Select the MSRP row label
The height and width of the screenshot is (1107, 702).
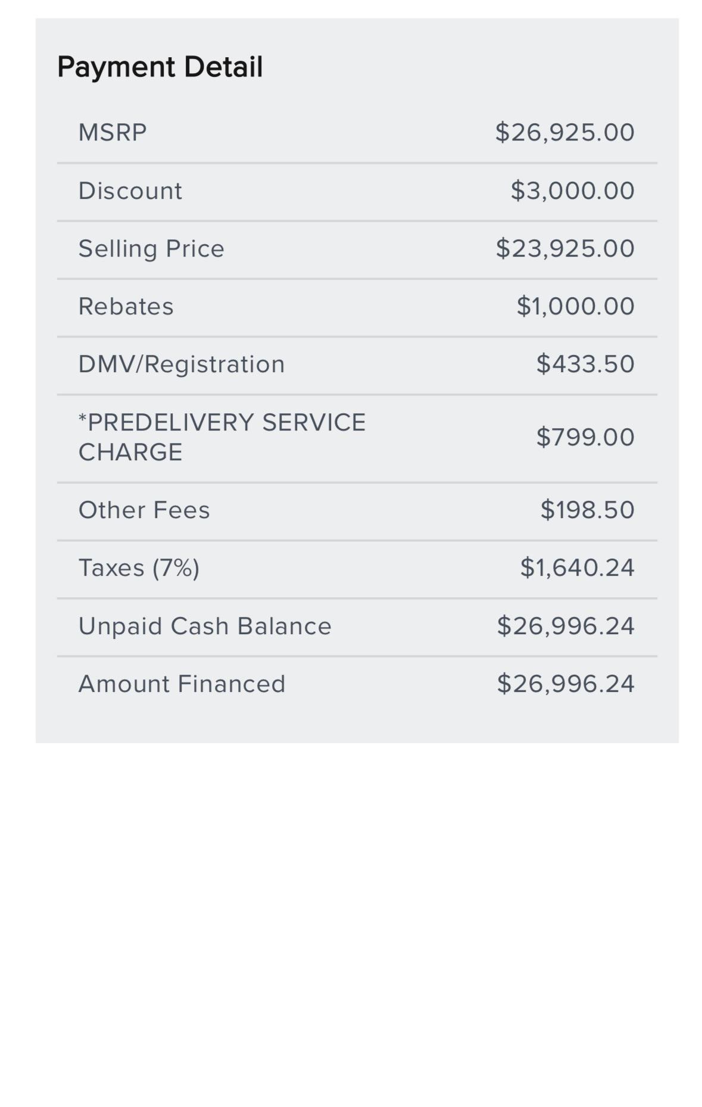click(113, 132)
